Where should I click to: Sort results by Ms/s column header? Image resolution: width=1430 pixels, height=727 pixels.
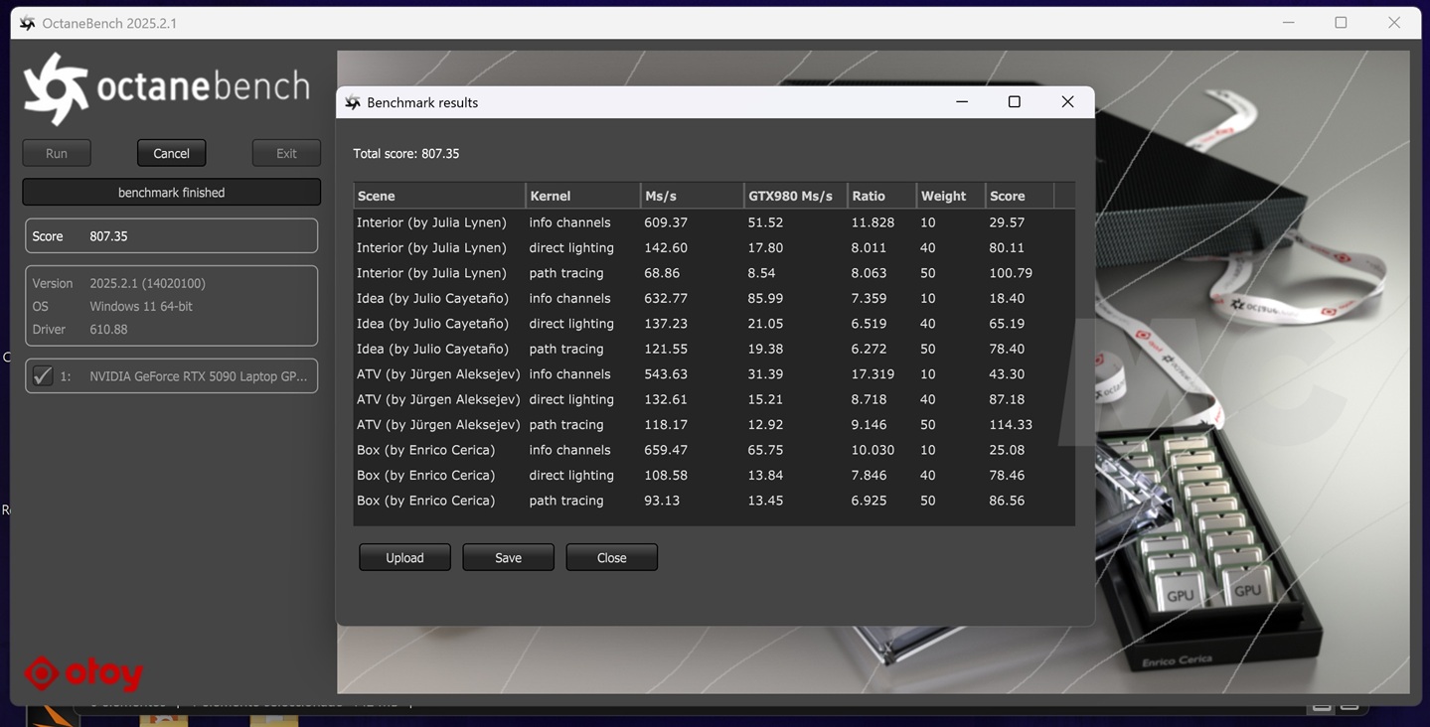point(692,196)
